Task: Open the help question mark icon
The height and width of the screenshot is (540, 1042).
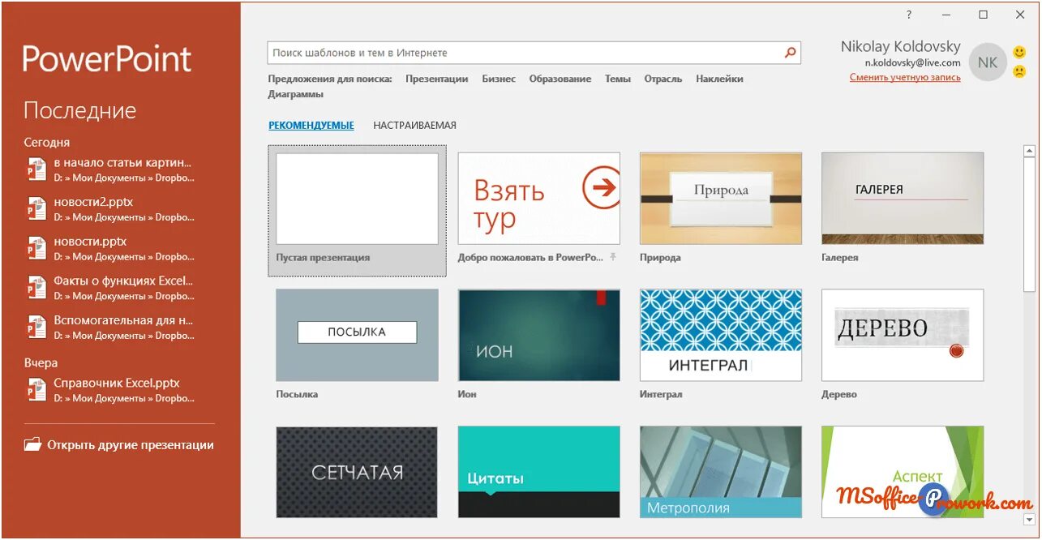Action: click(x=909, y=15)
